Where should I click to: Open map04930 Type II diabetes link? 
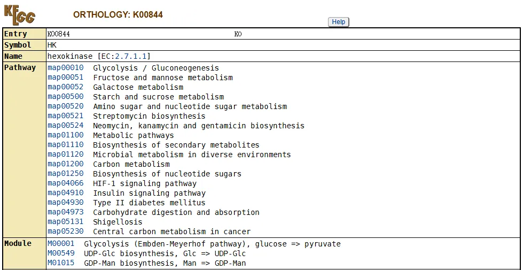[65, 203]
